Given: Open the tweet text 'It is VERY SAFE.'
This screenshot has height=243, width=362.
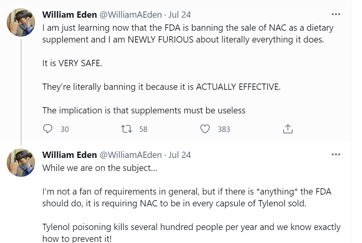Looking at the screenshot, I should click(72, 63).
